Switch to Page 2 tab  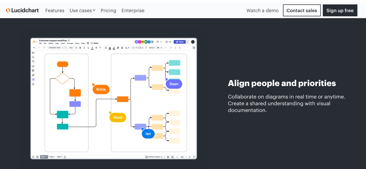(x=52, y=157)
